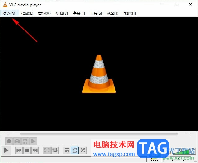Maximize the VLC window
Viewport: 198px width, 163px height.
coord(176,5)
